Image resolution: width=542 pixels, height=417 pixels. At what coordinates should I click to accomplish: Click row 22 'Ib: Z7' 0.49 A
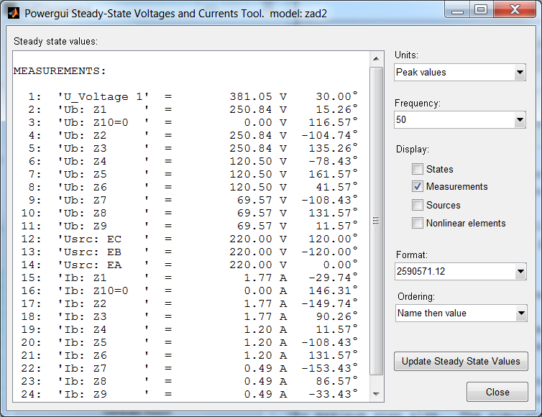pos(189,369)
